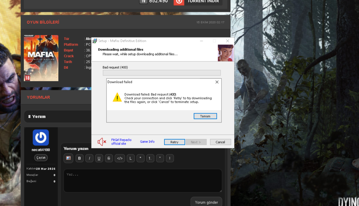Click the portrait image in the setup header
Viewport: 359px width, 206px height.
click(225, 53)
